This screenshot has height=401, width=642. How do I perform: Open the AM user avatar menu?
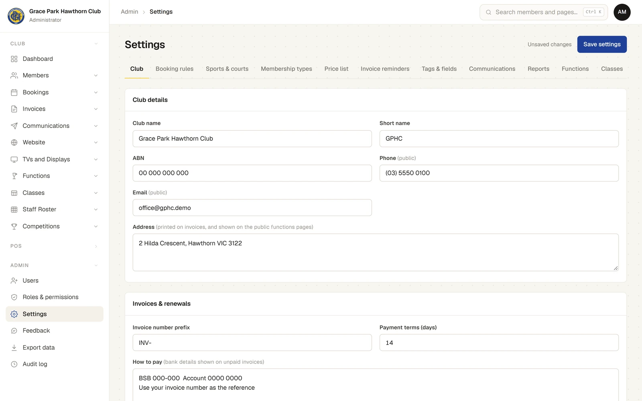pos(622,12)
